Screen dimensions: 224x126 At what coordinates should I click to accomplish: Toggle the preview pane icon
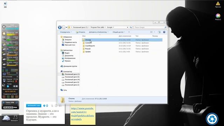[x=159, y=32]
